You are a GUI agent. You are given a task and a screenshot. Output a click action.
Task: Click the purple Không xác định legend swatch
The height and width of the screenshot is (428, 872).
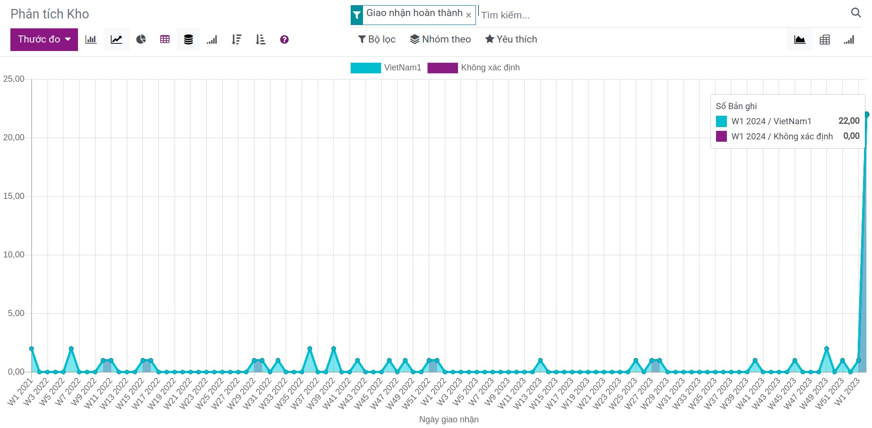coord(442,68)
